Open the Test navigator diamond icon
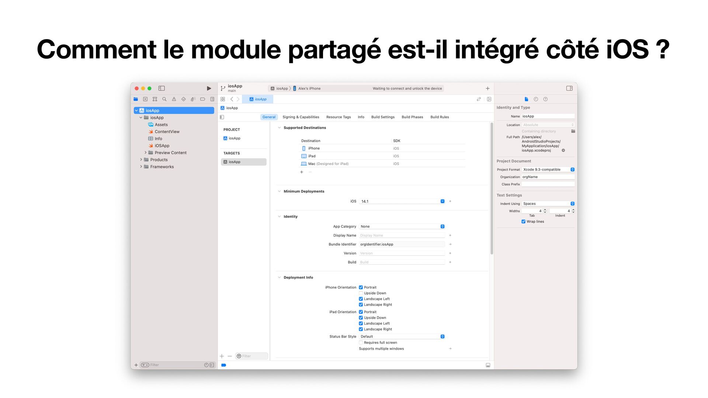708x398 pixels. [x=184, y=99]
